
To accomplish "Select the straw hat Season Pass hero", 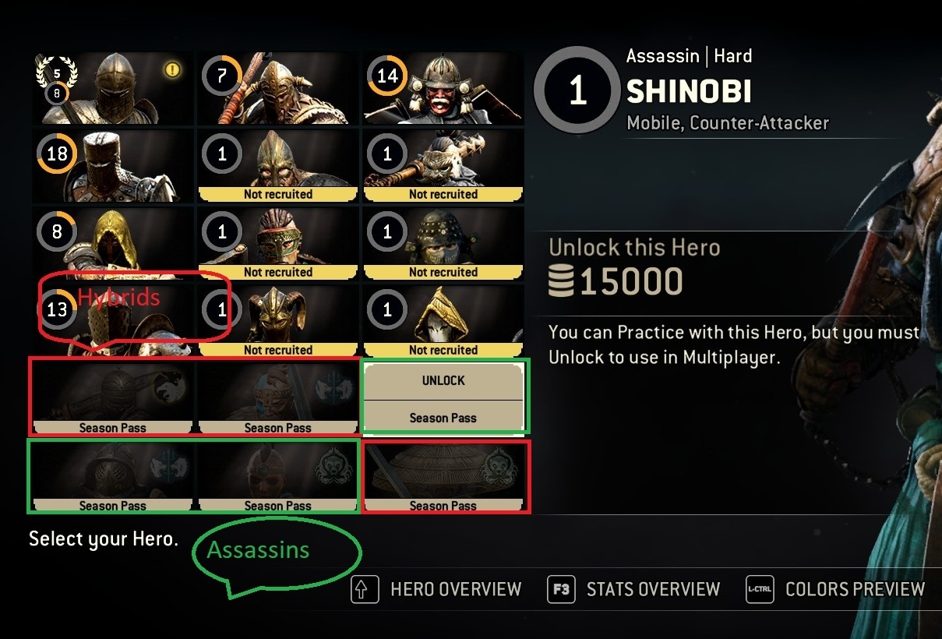I will point(443,477).
